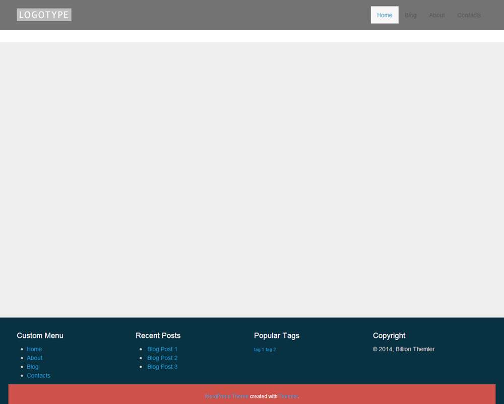Select tag 2 under Popular Tags

click(x=271, y=350)
